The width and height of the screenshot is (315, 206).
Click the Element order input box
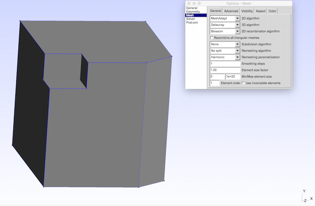tap(214, 83)
